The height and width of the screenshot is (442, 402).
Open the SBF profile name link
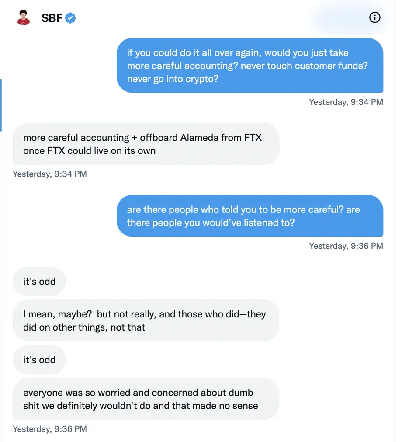52,18
